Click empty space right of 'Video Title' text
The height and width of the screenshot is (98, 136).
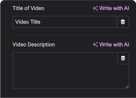(x=78, y=22)
